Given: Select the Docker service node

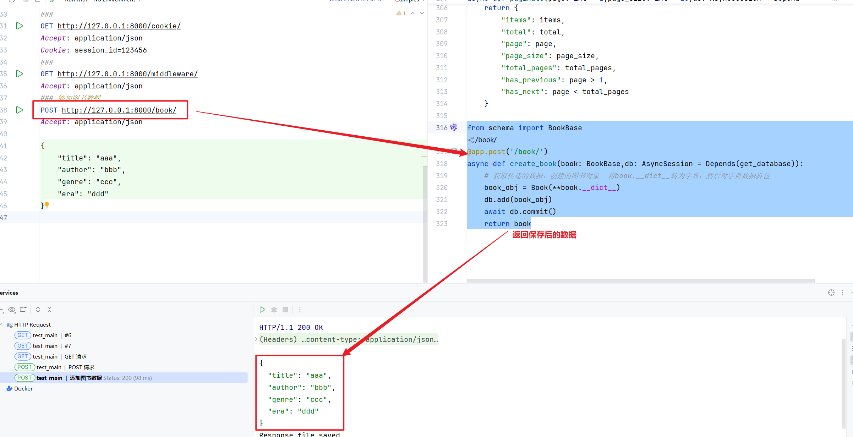Looking at the screenshot, I should click(x=23, y=388).
